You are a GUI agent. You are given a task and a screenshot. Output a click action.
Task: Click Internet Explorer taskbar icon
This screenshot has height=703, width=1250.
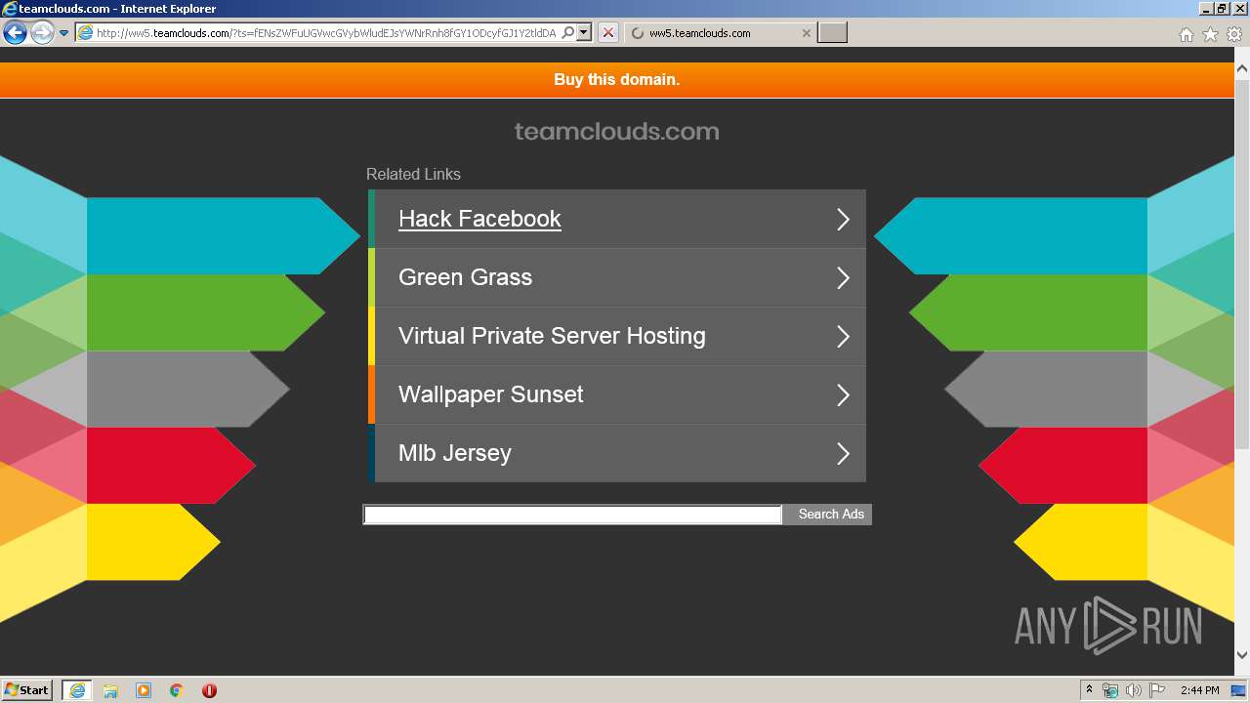77,690
